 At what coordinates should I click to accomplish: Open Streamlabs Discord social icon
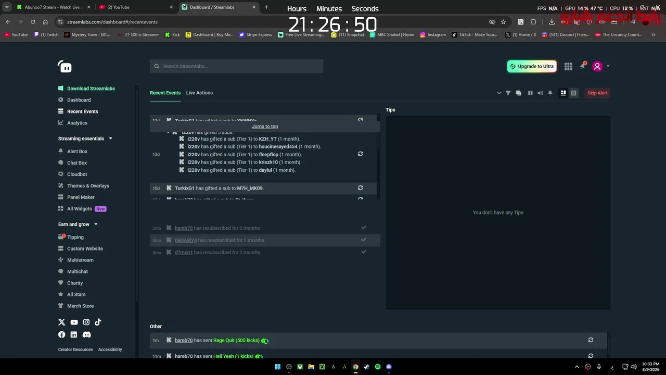pos(86,334)
